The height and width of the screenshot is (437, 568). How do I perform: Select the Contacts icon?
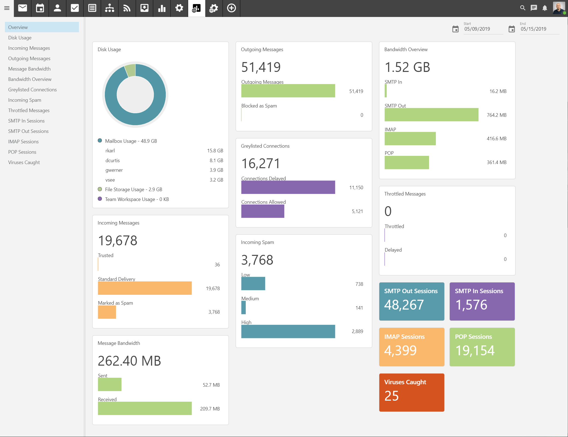tap(57, 8)
